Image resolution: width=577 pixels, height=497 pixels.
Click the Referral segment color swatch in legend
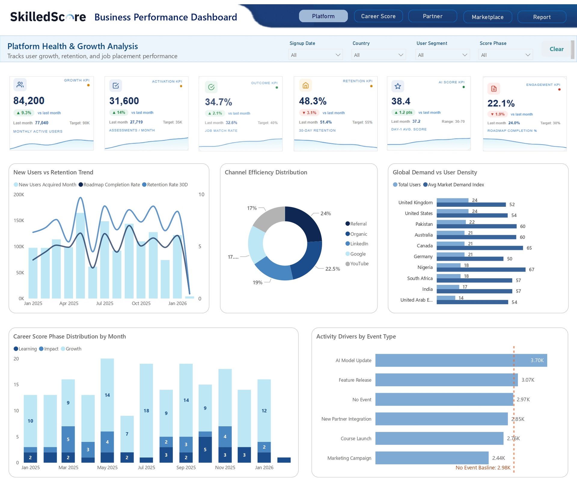click(347, 224)
